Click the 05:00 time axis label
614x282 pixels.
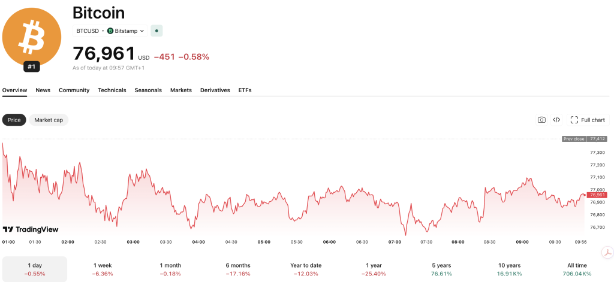(264, 242)
